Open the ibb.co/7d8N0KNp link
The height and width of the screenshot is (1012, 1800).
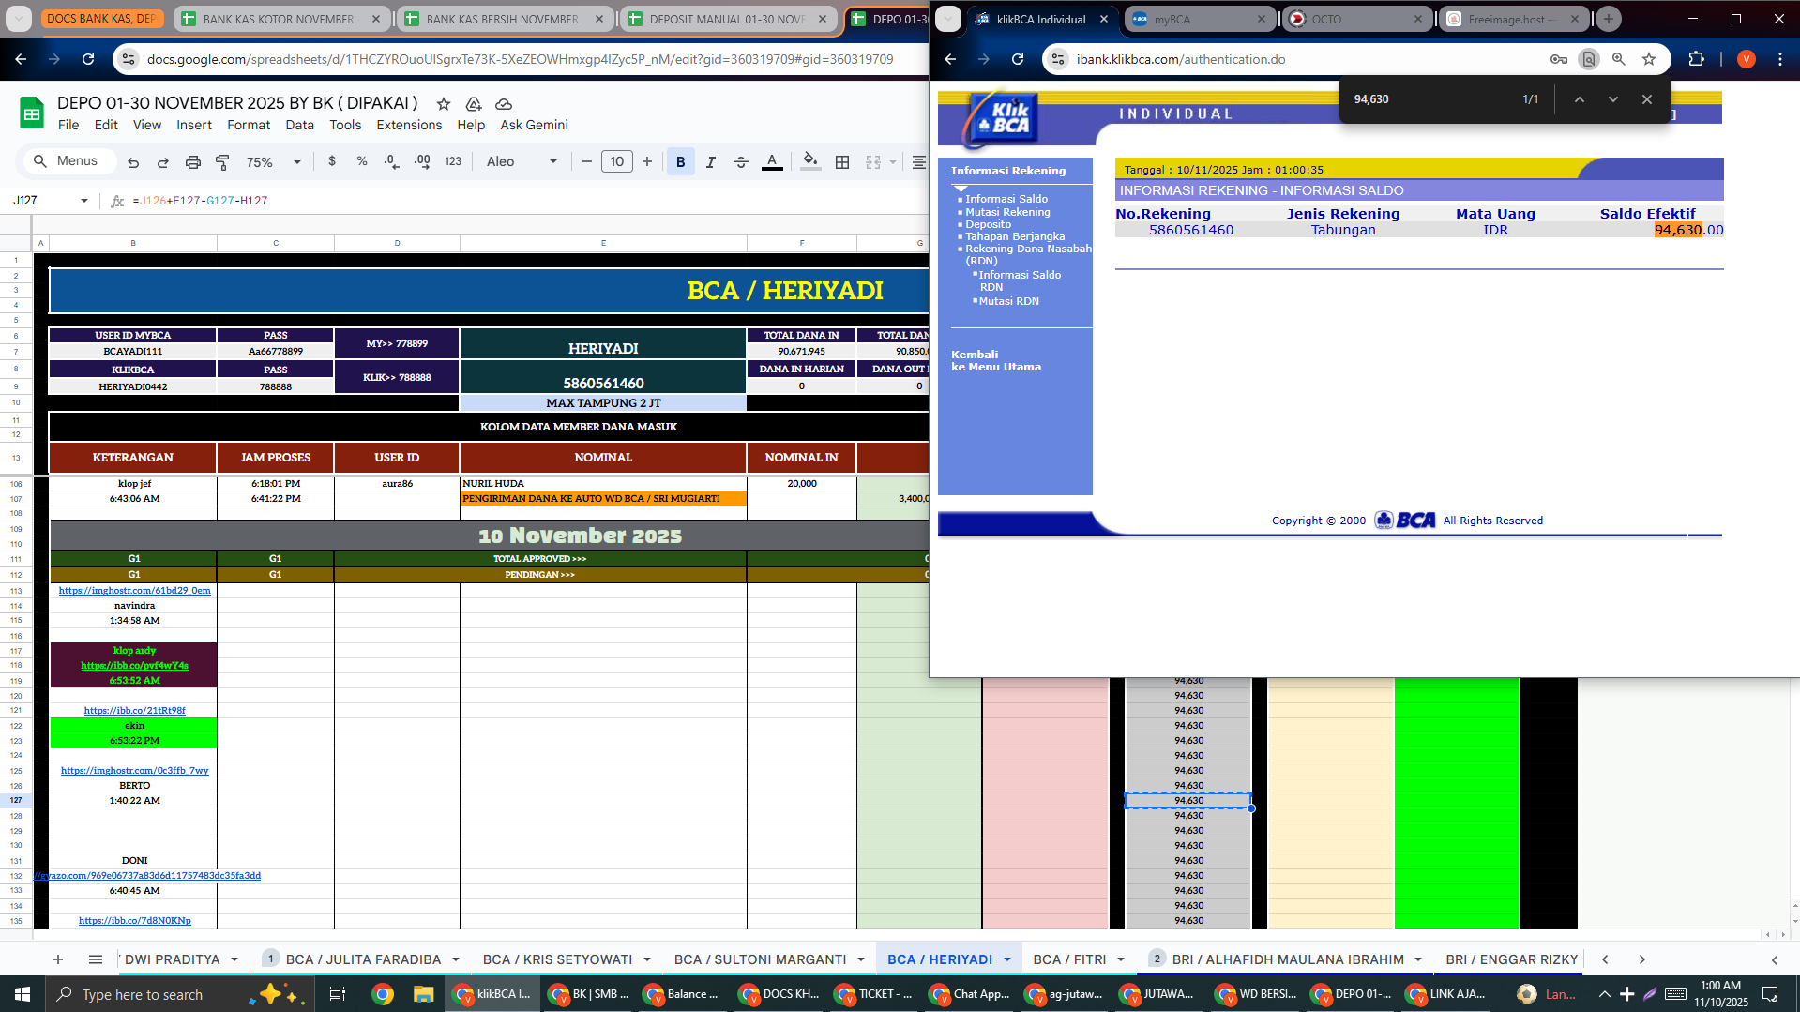coord(134,921)
